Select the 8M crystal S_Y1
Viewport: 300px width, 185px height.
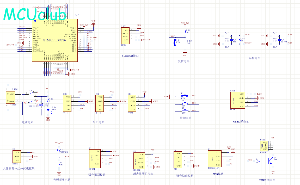231,40
